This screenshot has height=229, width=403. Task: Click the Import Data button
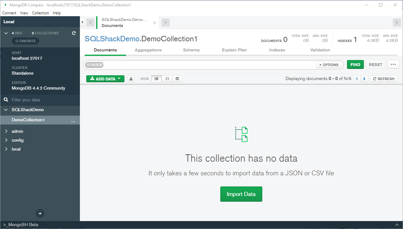click(x=241, y=194)
